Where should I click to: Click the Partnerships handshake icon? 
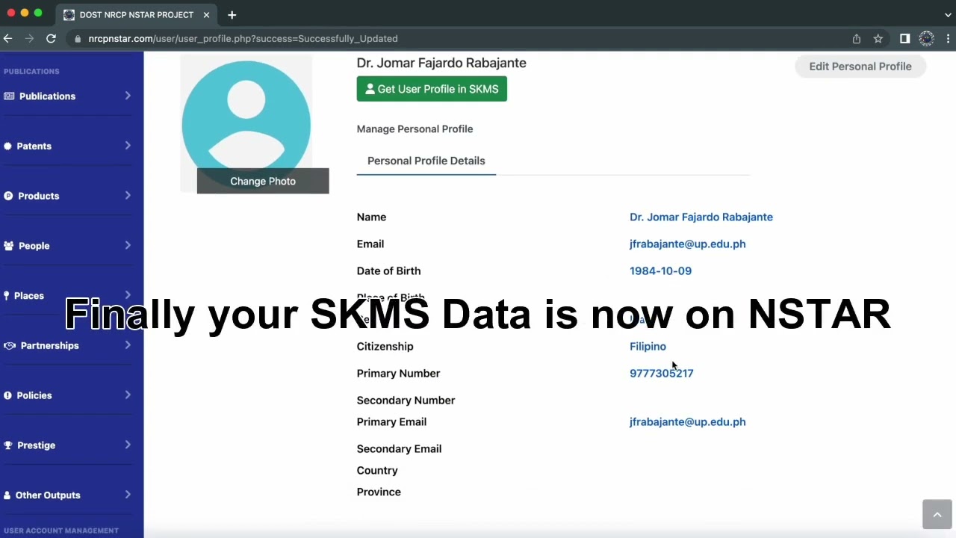(10, 346)
